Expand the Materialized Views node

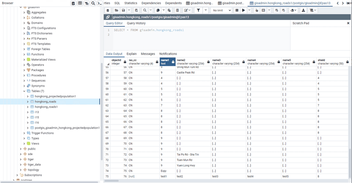tap(24, 60)
